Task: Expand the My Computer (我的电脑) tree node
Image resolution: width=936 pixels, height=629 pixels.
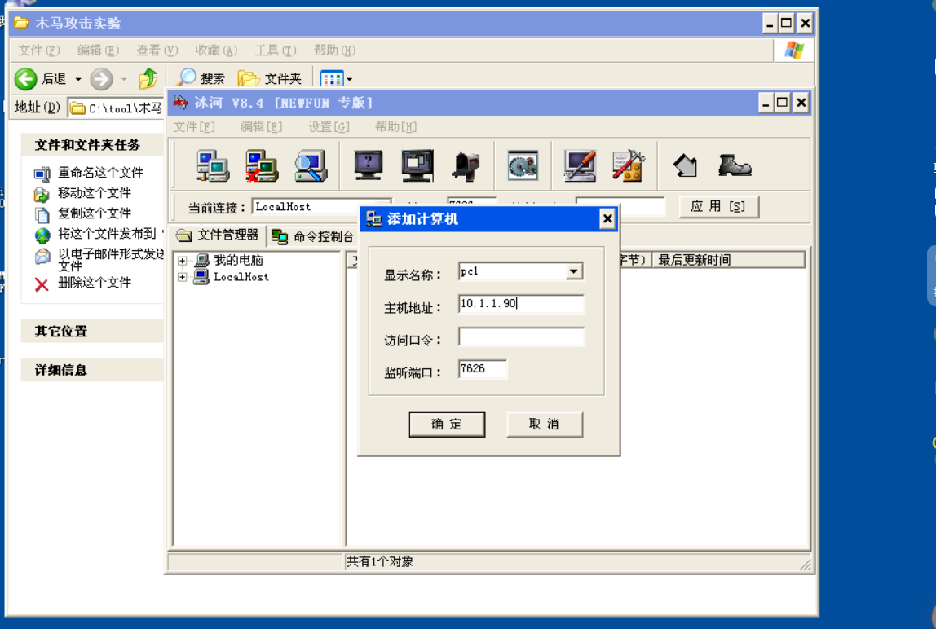Action: click(x=183, y=261)
